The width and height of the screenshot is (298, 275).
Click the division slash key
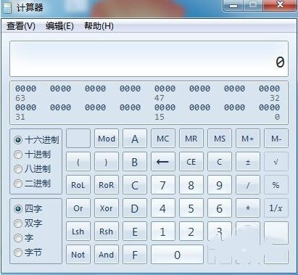(248, 185)
